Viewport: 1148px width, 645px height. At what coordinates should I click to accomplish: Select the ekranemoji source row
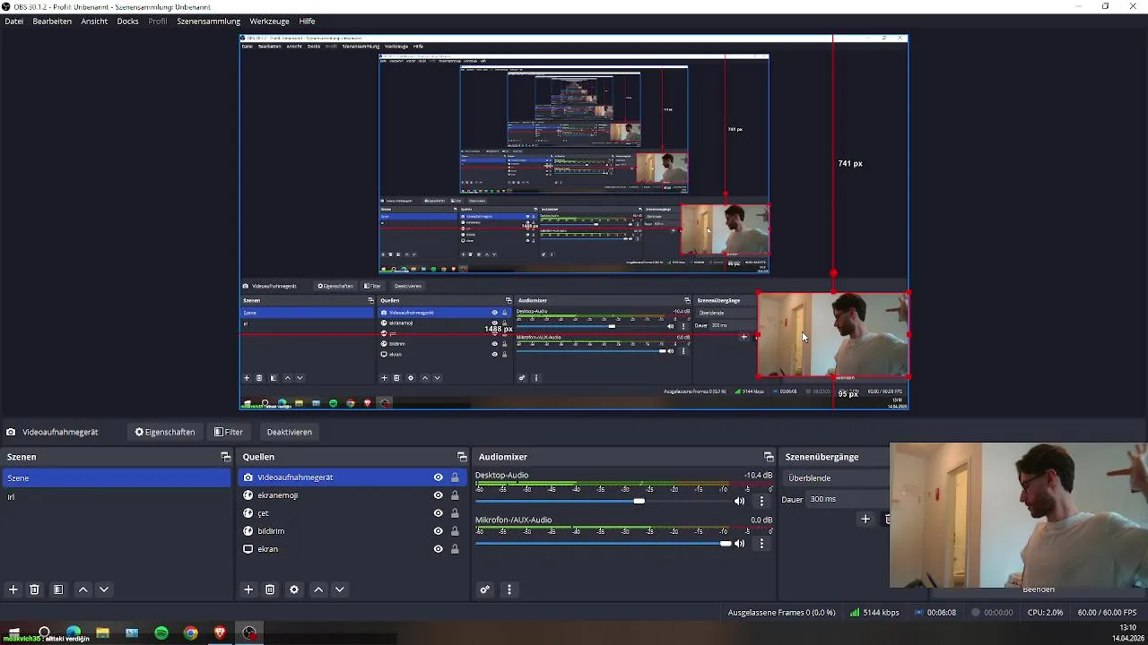pyautogui.click(x=351, y=495)
